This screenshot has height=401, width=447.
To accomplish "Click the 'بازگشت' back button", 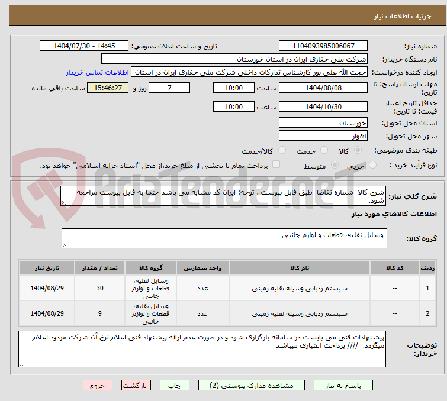I will click(137, 385).
